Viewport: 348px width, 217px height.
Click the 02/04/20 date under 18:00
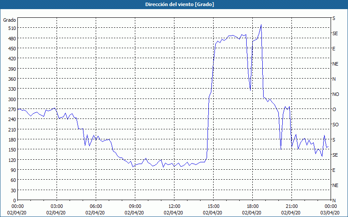pos(252,213)
